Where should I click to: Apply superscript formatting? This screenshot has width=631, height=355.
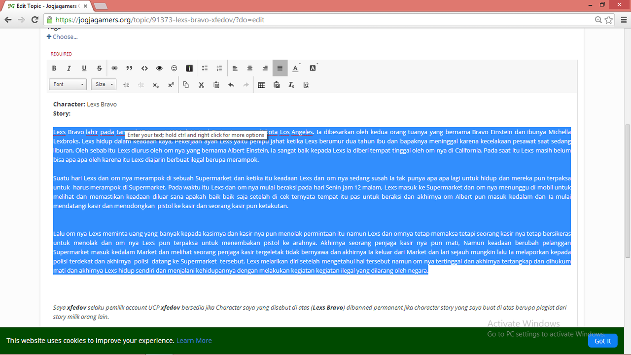[x=171, y=85]
